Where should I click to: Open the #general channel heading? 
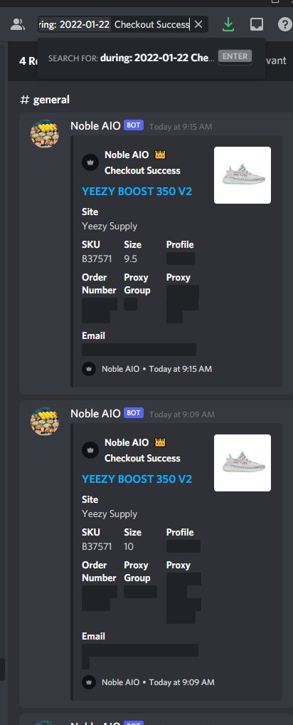pyautogui.click(x=45, y=100)
